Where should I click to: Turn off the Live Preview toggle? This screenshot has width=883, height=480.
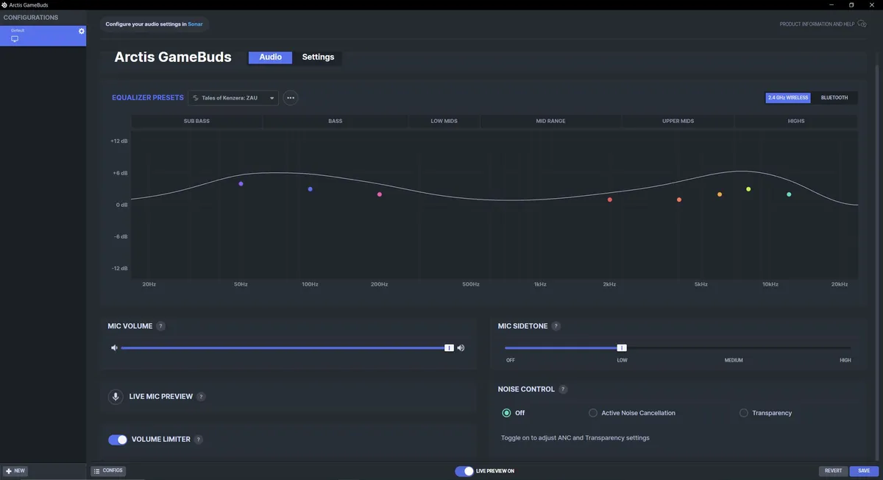pos(464,471)
